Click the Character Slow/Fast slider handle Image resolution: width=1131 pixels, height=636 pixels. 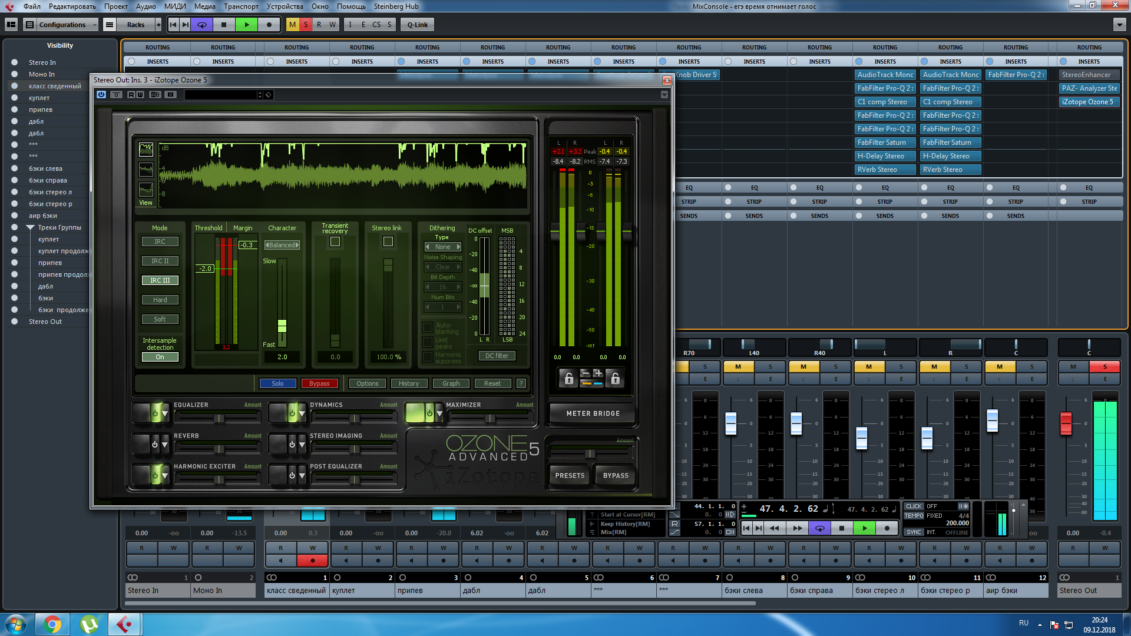pos(282,326)
